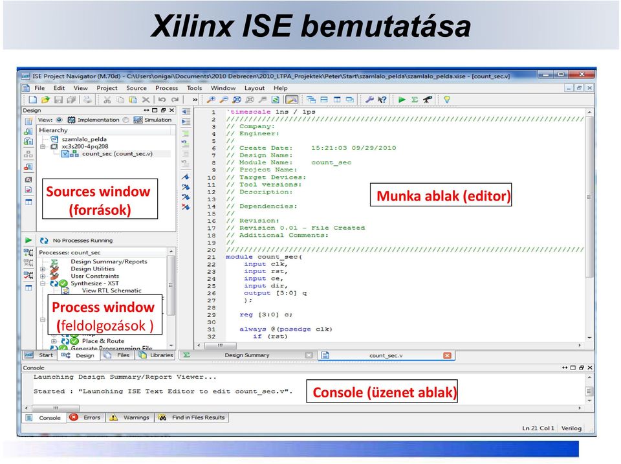Image resolution: width=621 pixels, height=464 pixels.
Task: Click the Cascade windows icon
Action: (x=311, y=100)
